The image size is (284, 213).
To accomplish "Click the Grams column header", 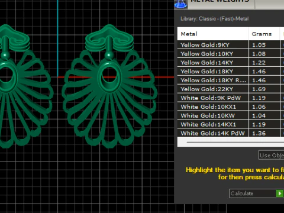I will point(264,34).
